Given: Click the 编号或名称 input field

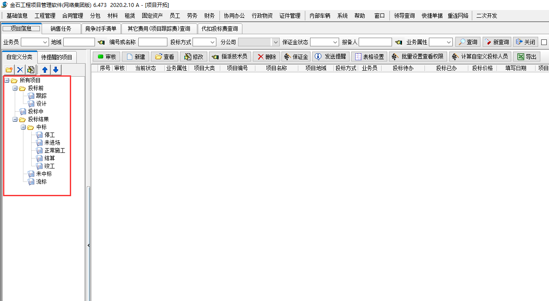Looking at the screenshot, I should pos(153,42).
